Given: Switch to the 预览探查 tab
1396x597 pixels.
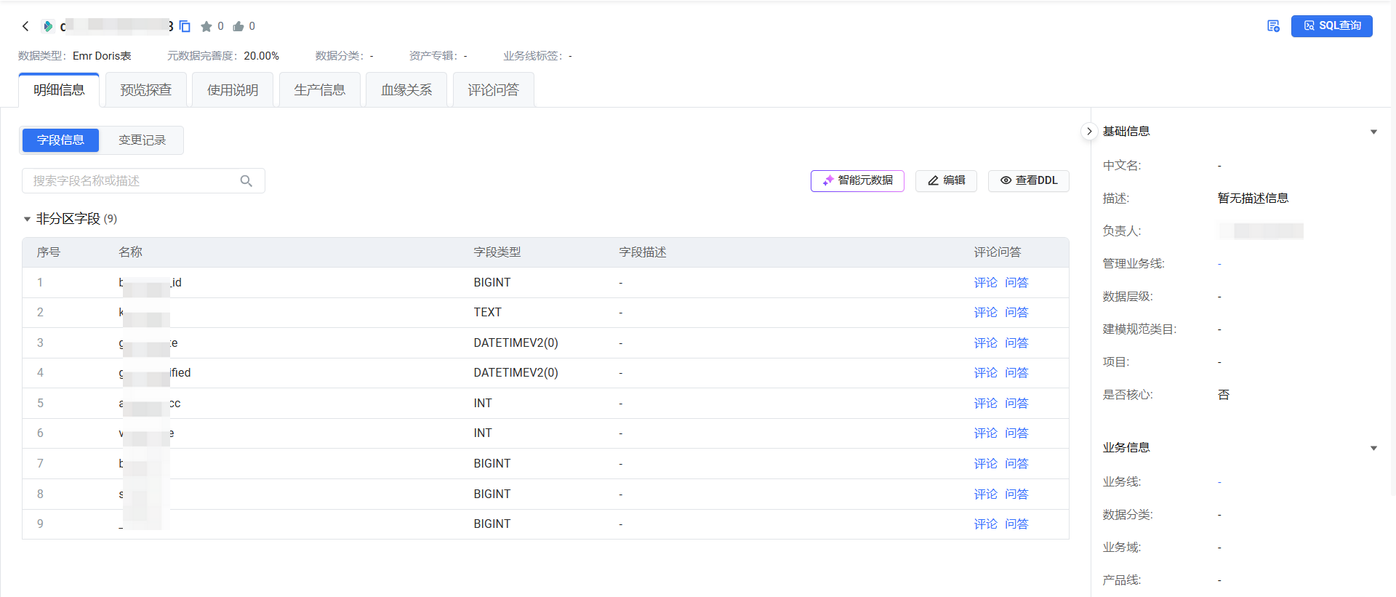Looking at the screenshot, I should pos(145,90).
